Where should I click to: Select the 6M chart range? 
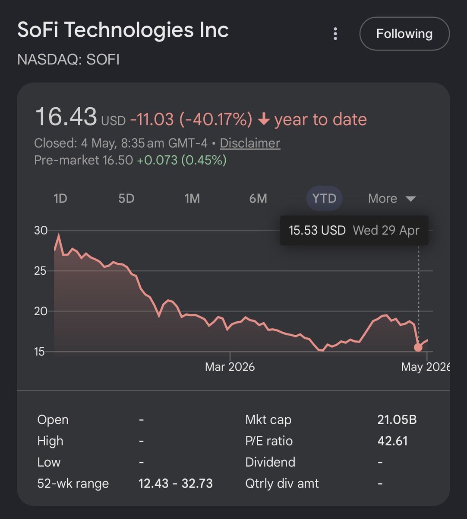pos(258,199)
